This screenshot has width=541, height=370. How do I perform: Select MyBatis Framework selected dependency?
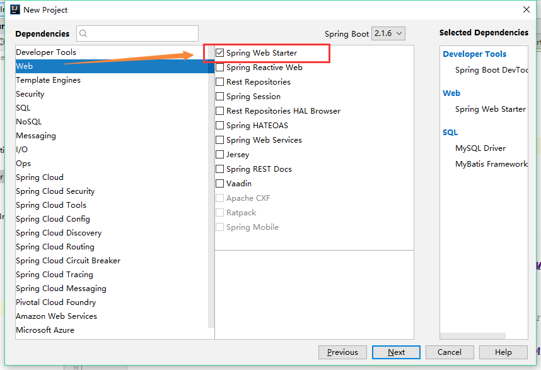pyautogui.click(x=491, y=164)
